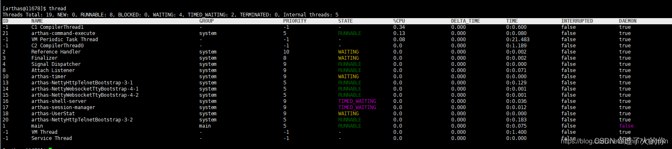Click the arthas-UserStat thread name

pyautogui.click(x=53, y=114)
